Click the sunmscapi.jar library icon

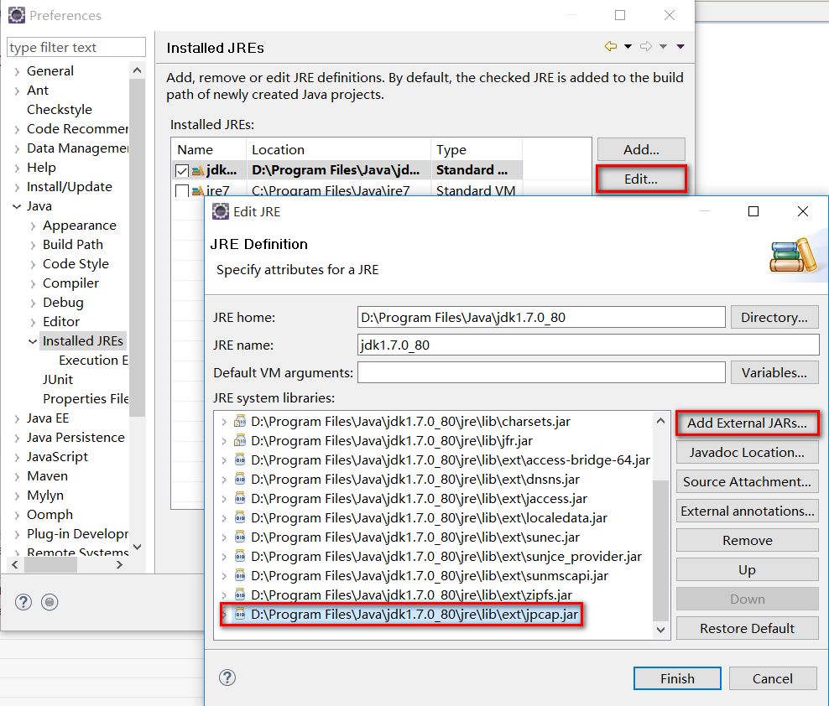(240, 575)
